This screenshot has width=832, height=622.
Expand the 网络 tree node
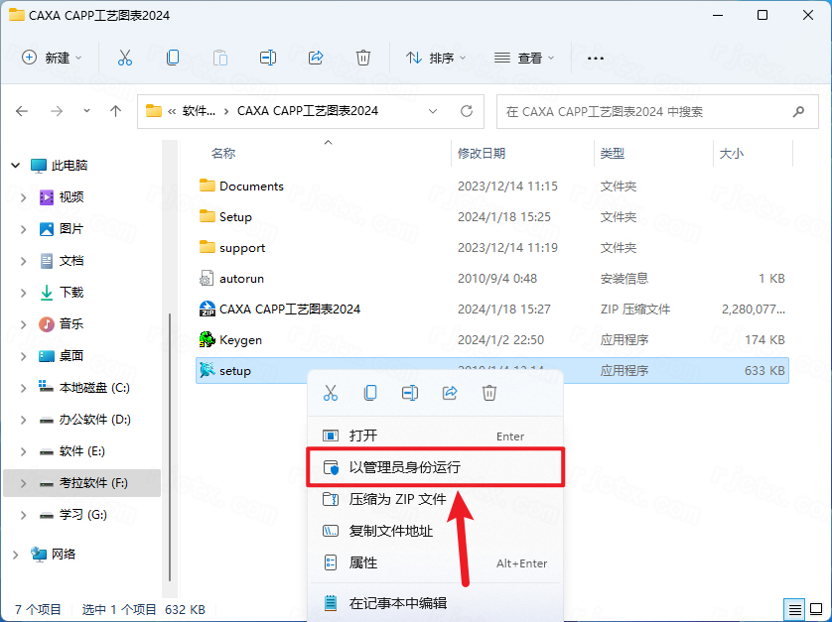[x=14, y=554]
